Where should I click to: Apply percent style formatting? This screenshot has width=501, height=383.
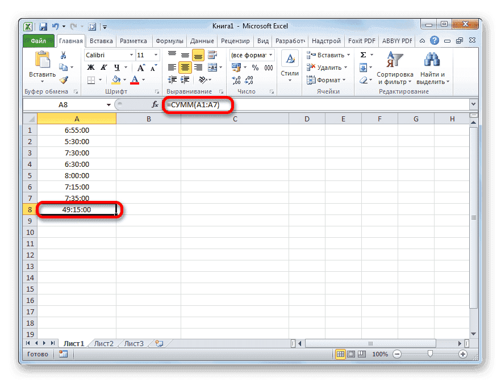254,66
